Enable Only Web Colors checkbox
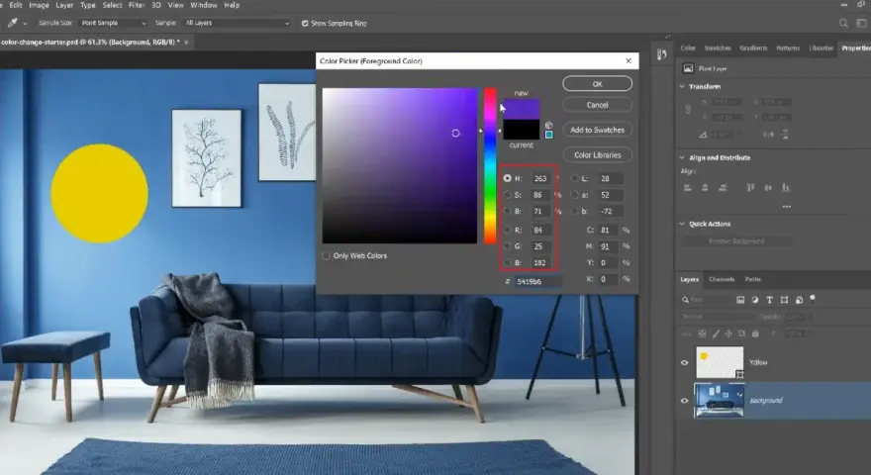Viewport: 871px width, 475px height. tap(326, 256)
